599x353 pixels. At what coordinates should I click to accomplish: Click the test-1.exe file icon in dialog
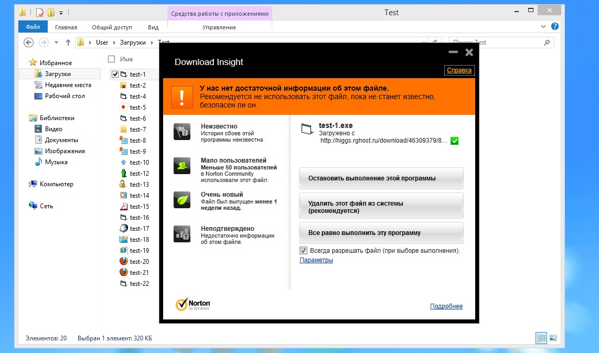307,129
